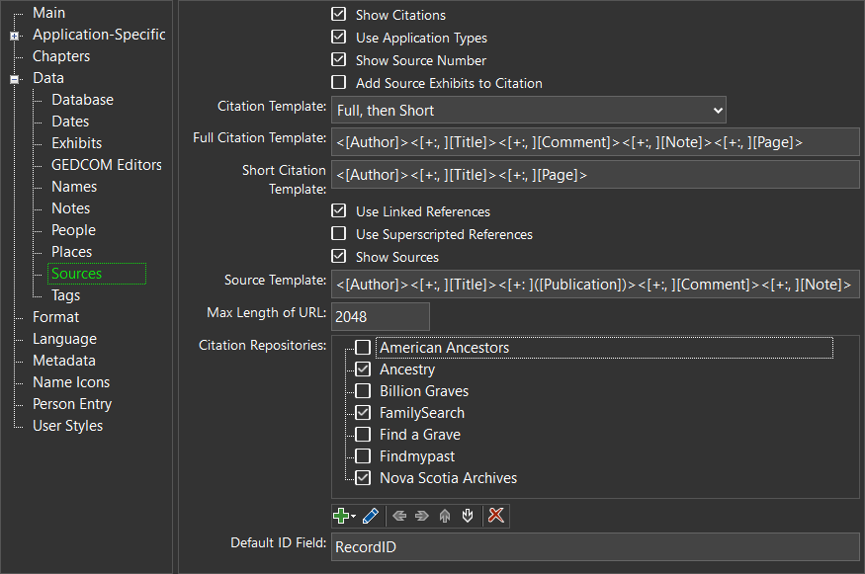Screen dimensions: 865x574
Task: Uncheck the Nova Scotia Archives box
Action: pyautogui.click(x=363, y=477)
